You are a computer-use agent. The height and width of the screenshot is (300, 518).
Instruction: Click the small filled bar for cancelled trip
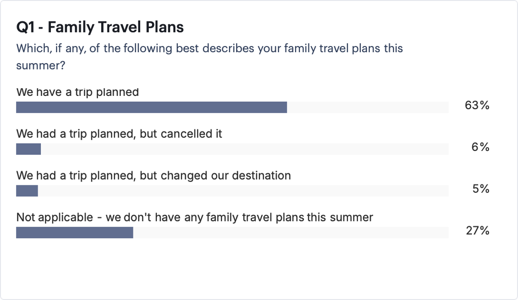pos(28,149)
